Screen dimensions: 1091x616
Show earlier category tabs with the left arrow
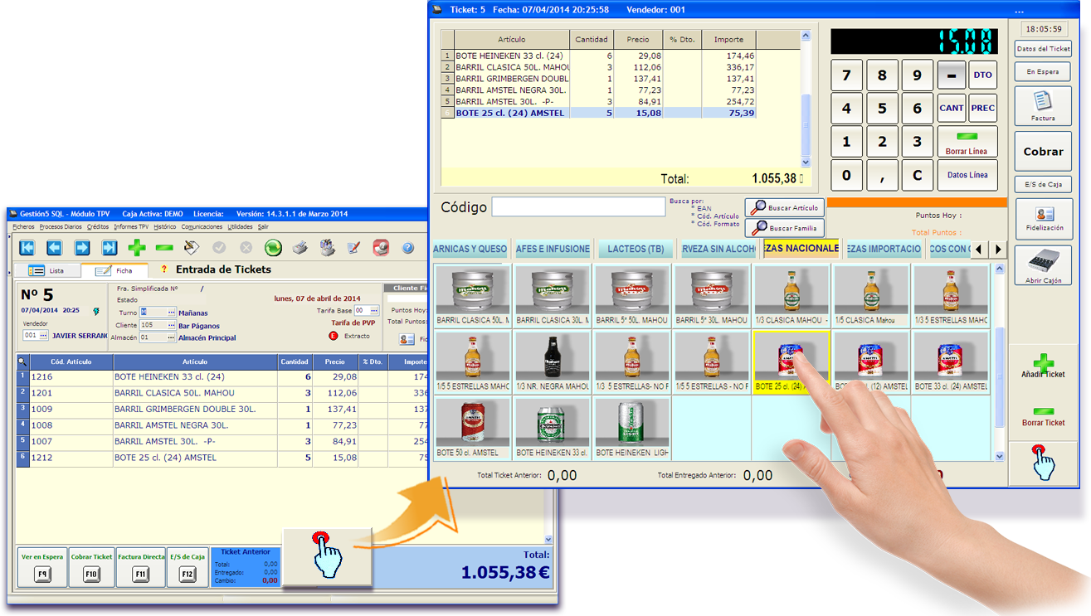[979, 249]
